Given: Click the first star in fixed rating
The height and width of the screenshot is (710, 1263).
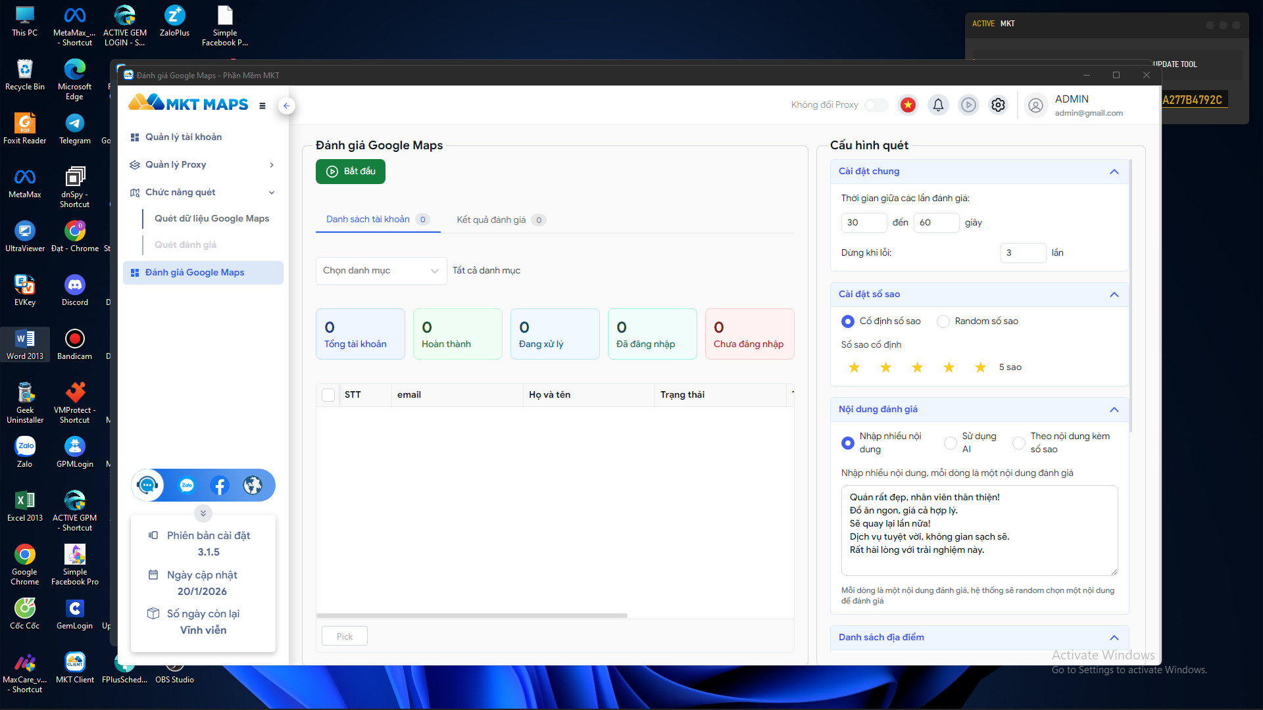Looking at the screenshot, I should pyautogui.click(x=854, y=367).
